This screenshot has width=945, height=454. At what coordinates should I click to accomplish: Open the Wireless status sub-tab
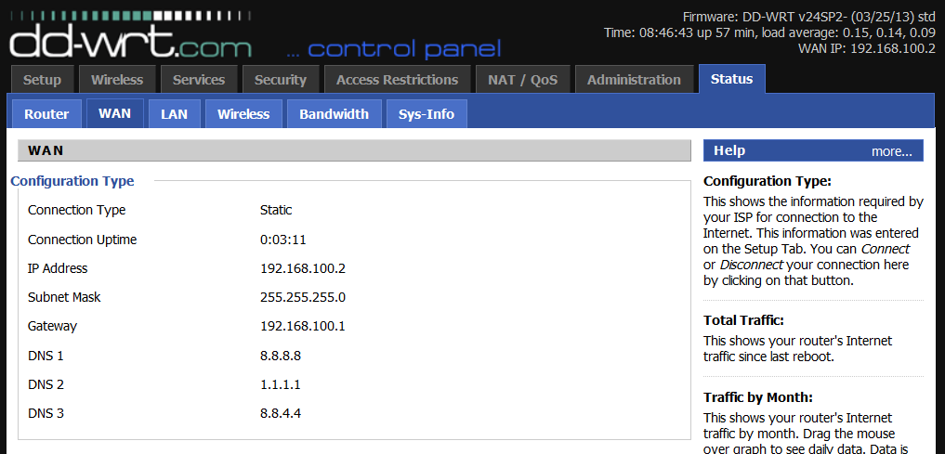(x=243, y=114)
